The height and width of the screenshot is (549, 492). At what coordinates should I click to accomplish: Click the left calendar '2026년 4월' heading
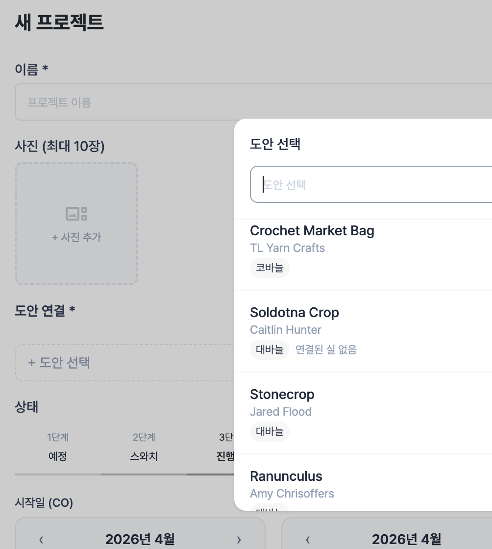pos(140,540)
